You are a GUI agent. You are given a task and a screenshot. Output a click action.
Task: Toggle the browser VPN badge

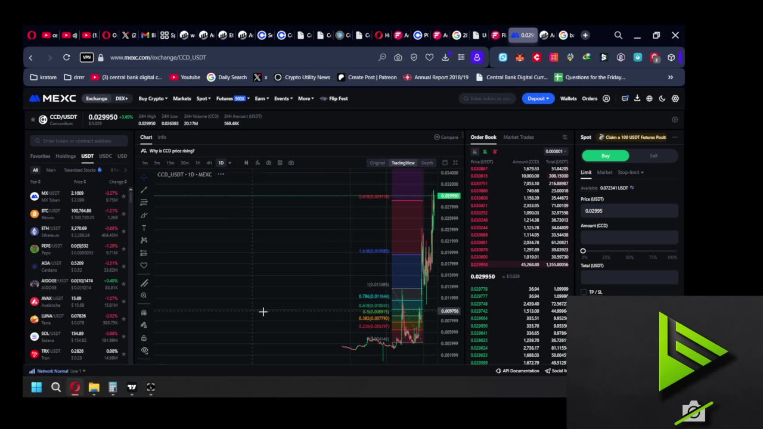(86, 57)
